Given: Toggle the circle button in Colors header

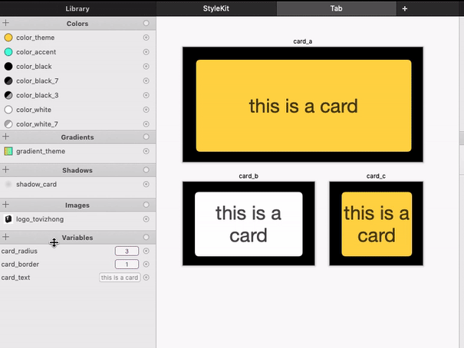Looking at the screenshot, I should click(146, 24).
